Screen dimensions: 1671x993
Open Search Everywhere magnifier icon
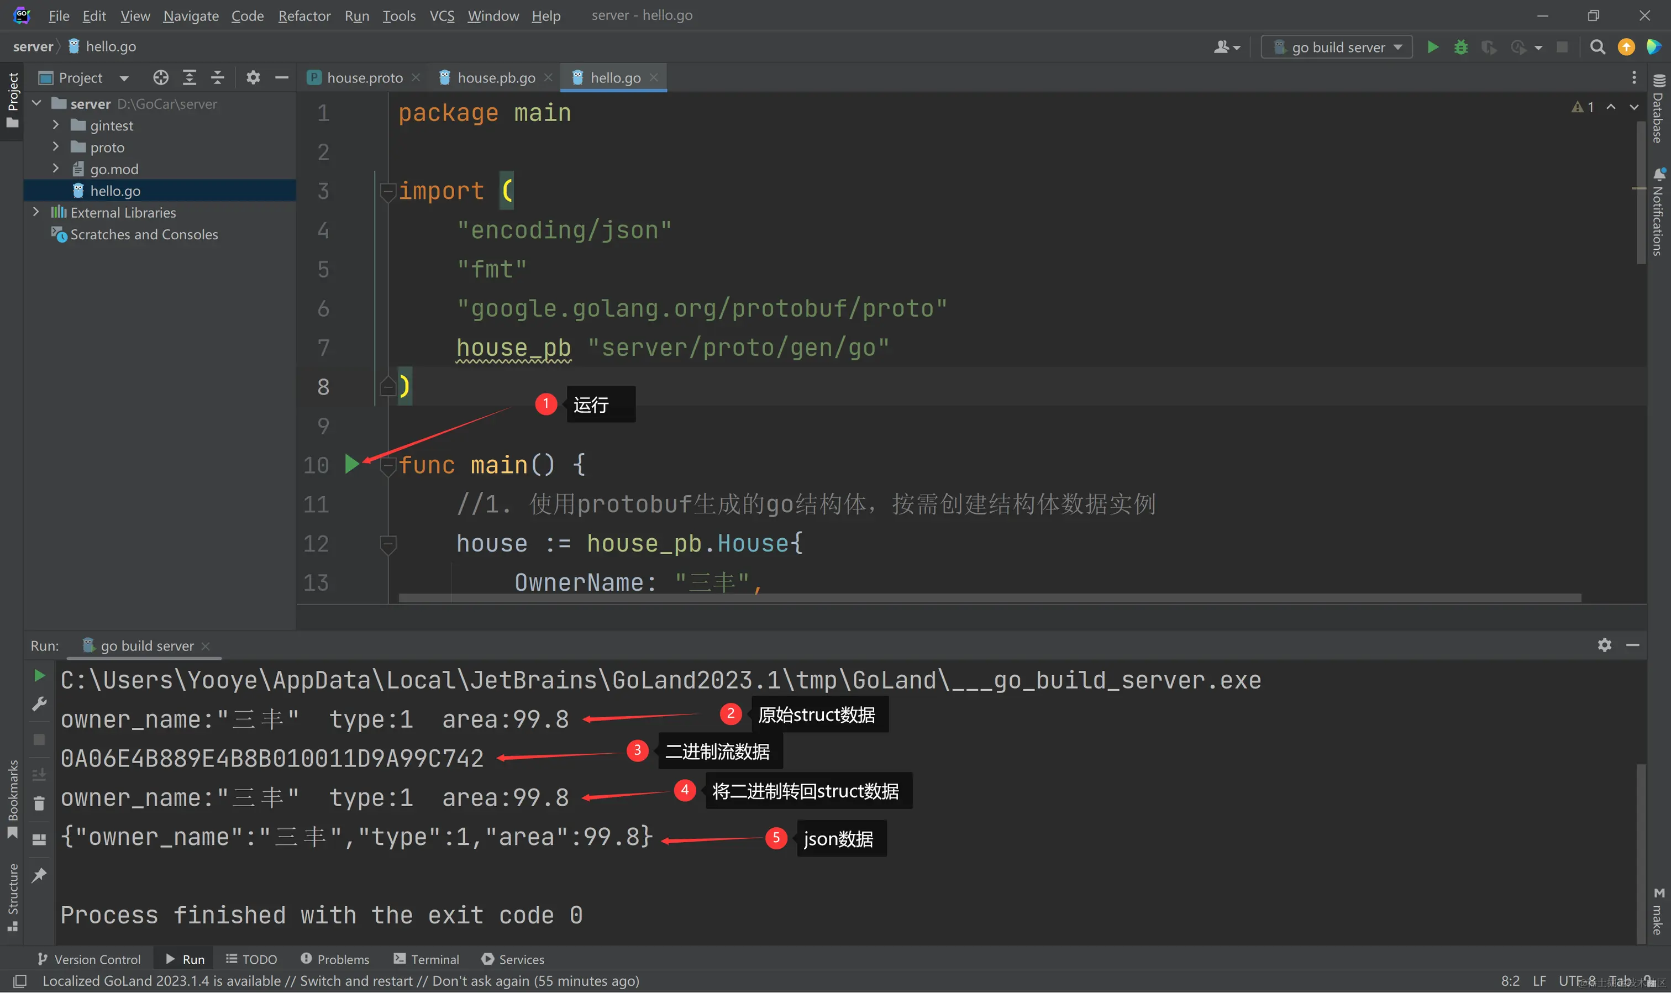[x=1597, y=47]
